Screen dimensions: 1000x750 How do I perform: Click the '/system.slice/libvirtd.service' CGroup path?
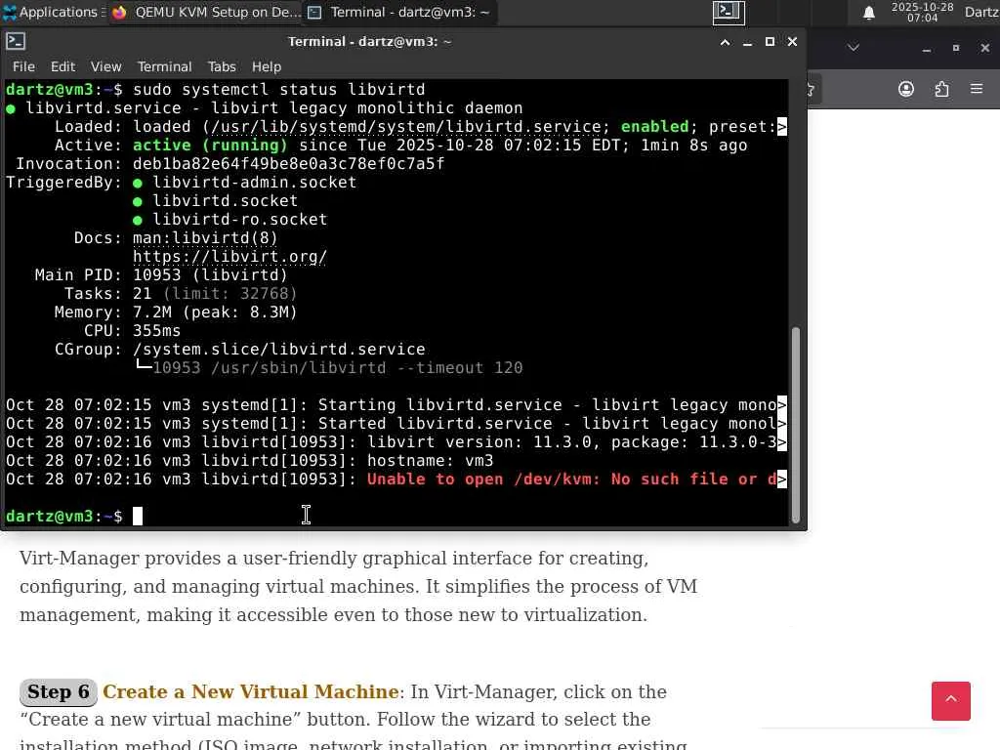coord(278,349)
